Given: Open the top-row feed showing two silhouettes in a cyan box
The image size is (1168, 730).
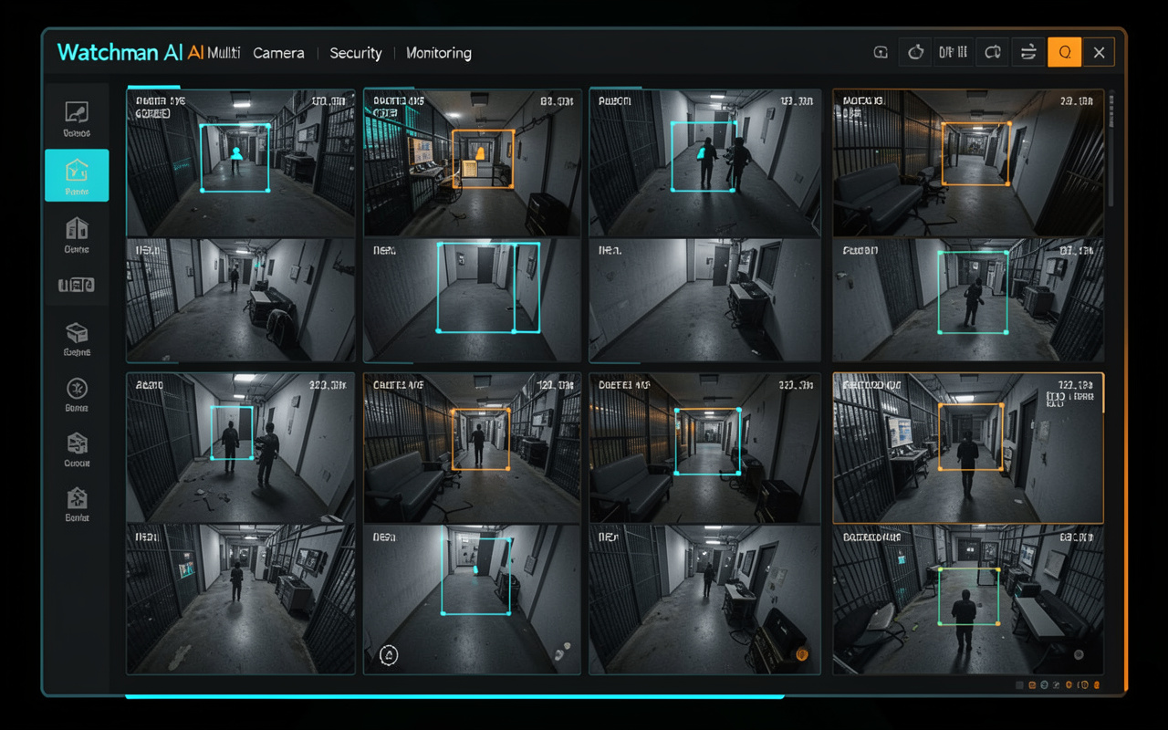Looking at the screenshot, I should click(704, 163).
